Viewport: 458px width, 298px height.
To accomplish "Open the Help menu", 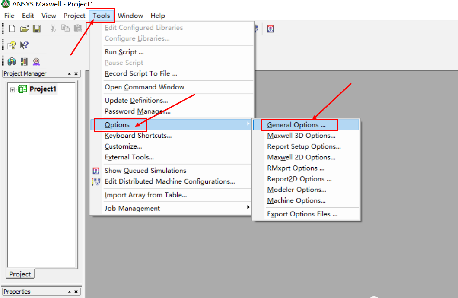I will coord(158,16).
